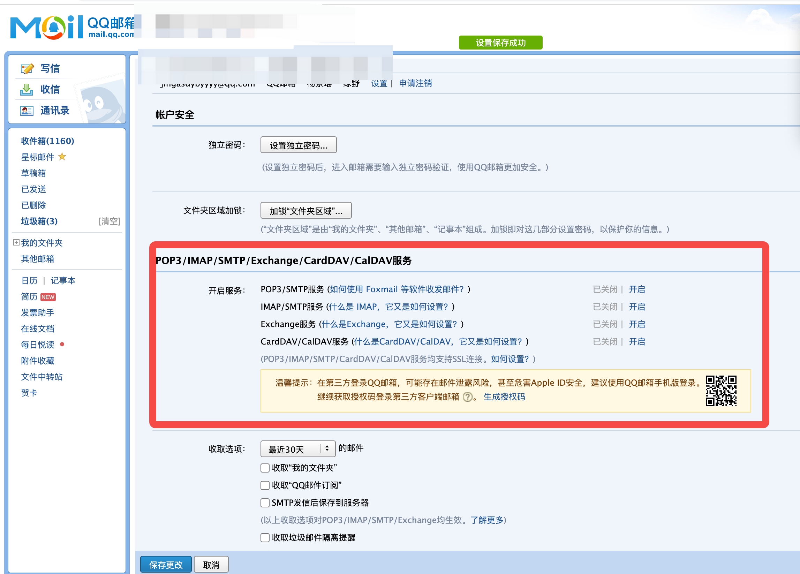Expand the 我的文件夹 tree

pos(16,242)
